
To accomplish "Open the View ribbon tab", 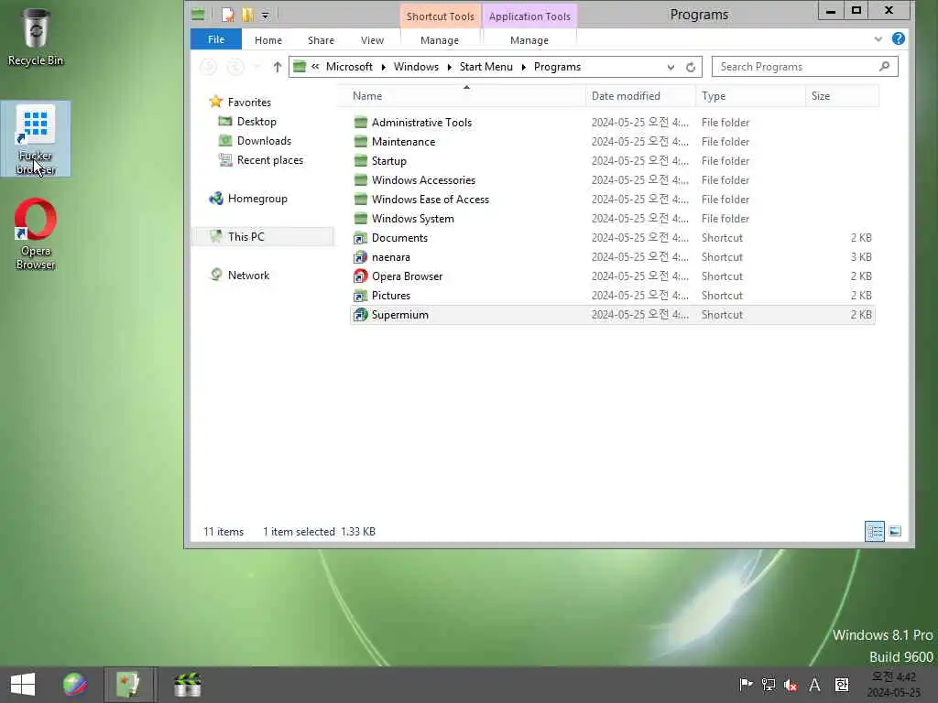I will [x=372, y=40].
